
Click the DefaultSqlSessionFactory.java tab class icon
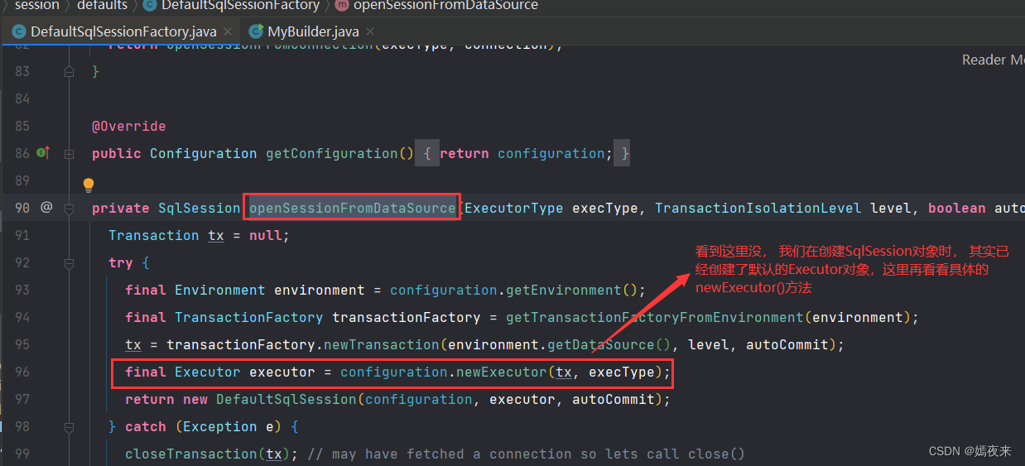[18, 31]
